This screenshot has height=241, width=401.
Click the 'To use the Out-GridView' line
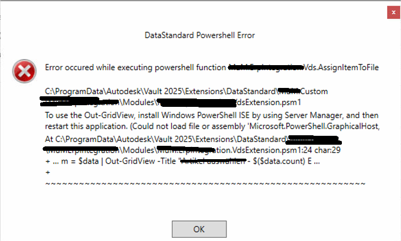tap(89, 115)
